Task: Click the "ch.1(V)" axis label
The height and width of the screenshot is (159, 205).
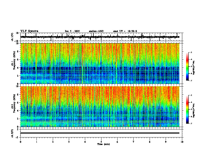Action: pyautogui.click(x=12, y=37)
